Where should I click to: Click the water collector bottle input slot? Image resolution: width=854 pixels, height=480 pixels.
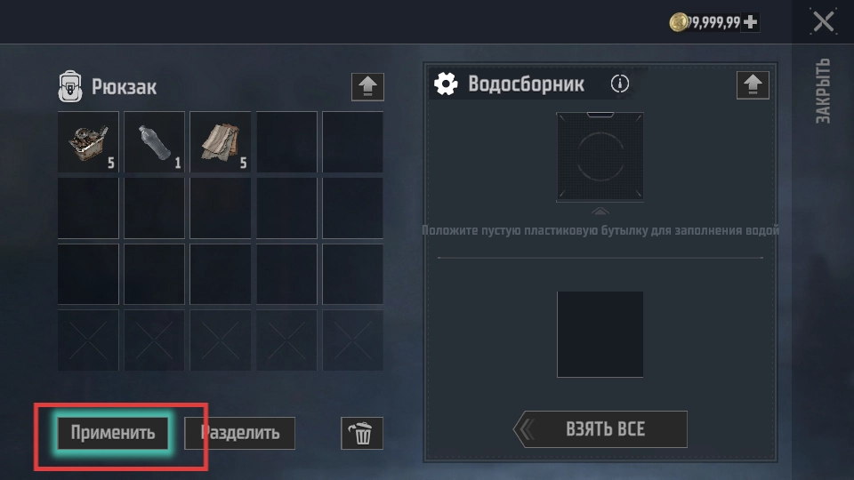click(x=600, y=156)
